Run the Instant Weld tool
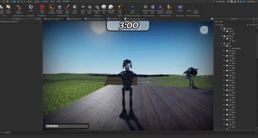Screen dimensions: 258x138 pos(89,9)
